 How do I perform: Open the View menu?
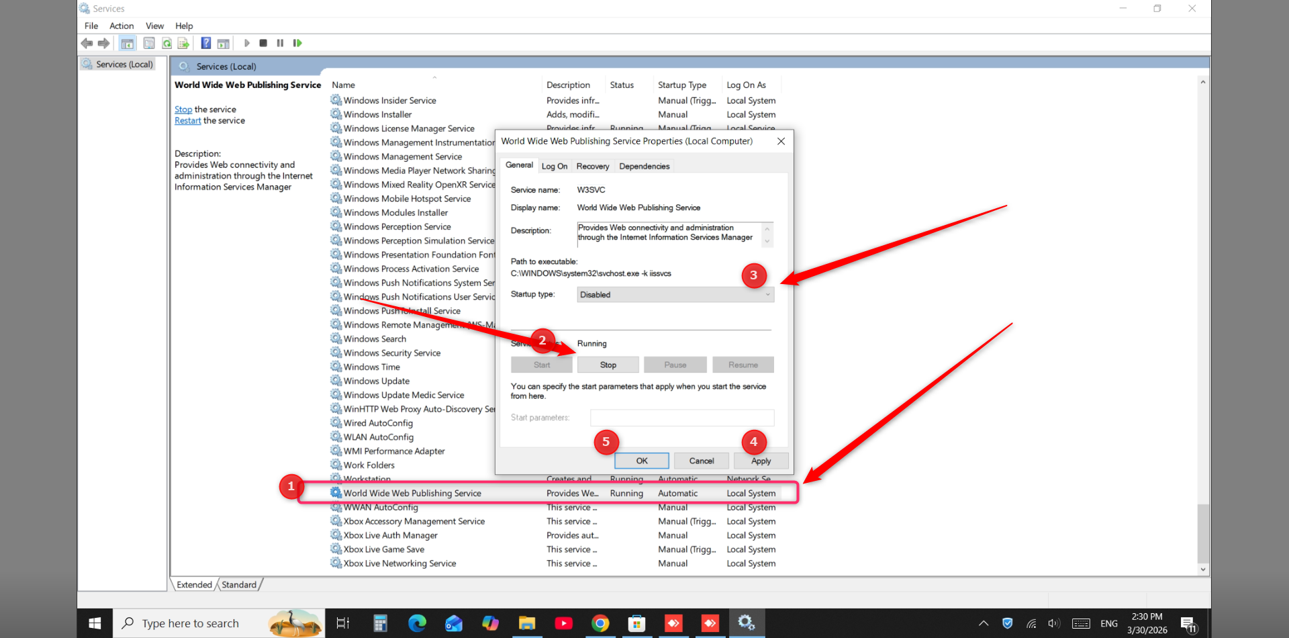click(154, 26)
